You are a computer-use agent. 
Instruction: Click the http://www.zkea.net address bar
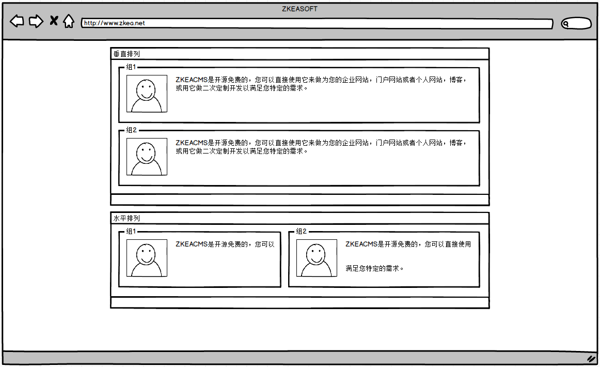click(317, 23)
